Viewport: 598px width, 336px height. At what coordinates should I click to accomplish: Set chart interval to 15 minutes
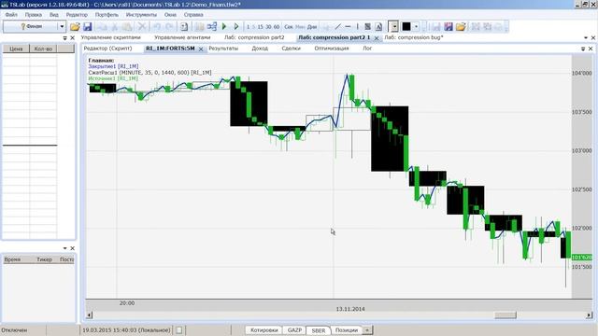pos(260,27)
